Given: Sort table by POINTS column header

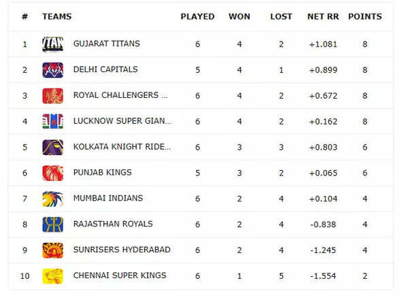Looking at the screenshot, I should (x=365, y=17).
